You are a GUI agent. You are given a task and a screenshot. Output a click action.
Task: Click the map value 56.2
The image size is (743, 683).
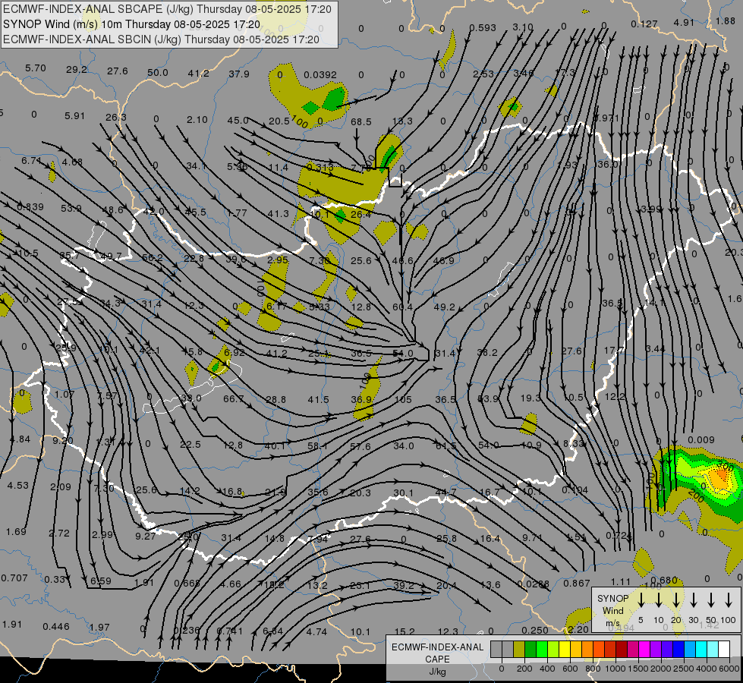click(x=153, y=258)
